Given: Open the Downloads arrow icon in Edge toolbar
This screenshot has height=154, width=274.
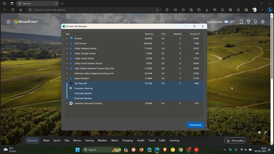Looking at the screenshot, I should 207,10.
